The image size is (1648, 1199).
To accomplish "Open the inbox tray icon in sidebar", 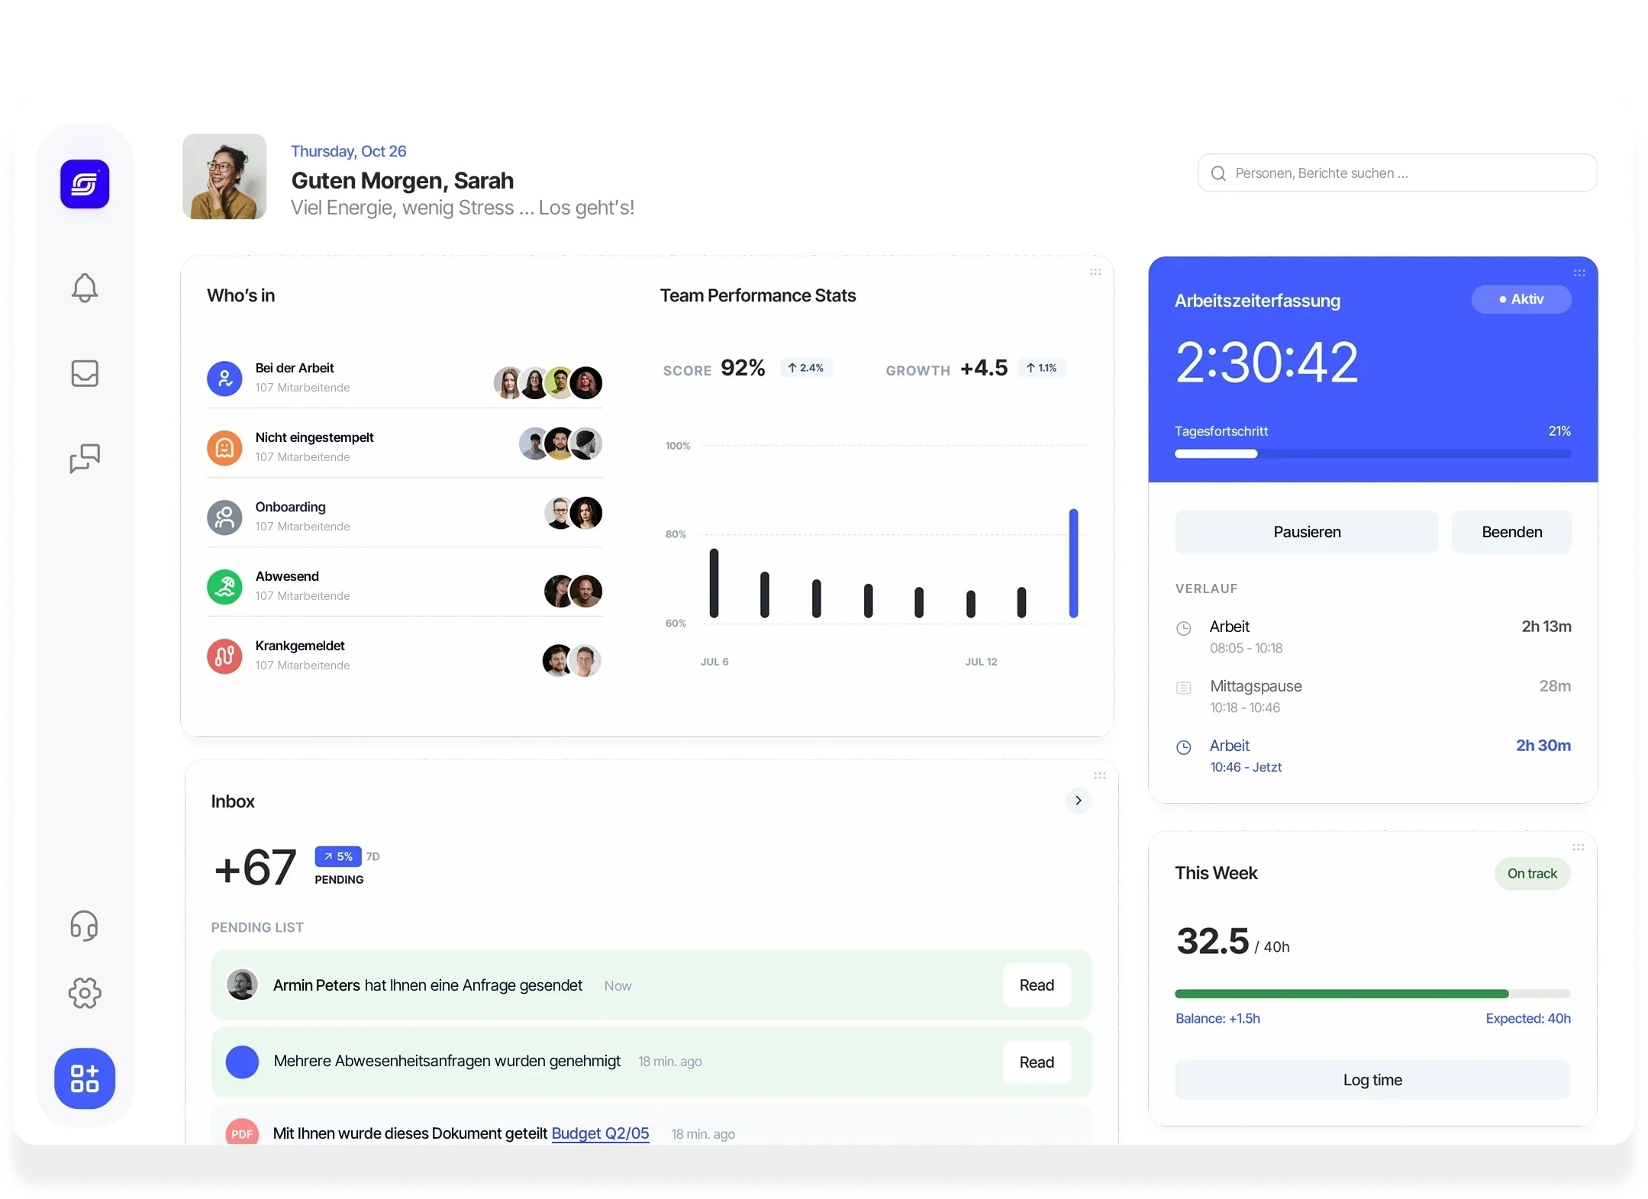I will coord(85,373).
